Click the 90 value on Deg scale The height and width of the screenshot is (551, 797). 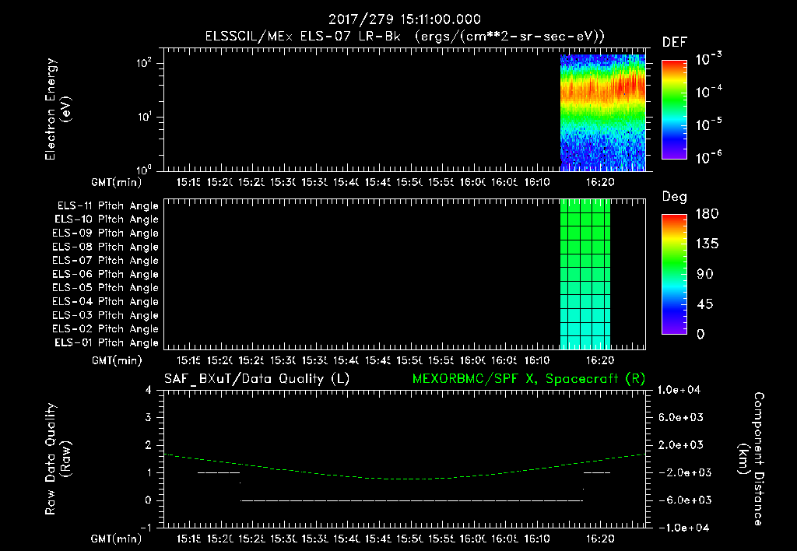705,274
